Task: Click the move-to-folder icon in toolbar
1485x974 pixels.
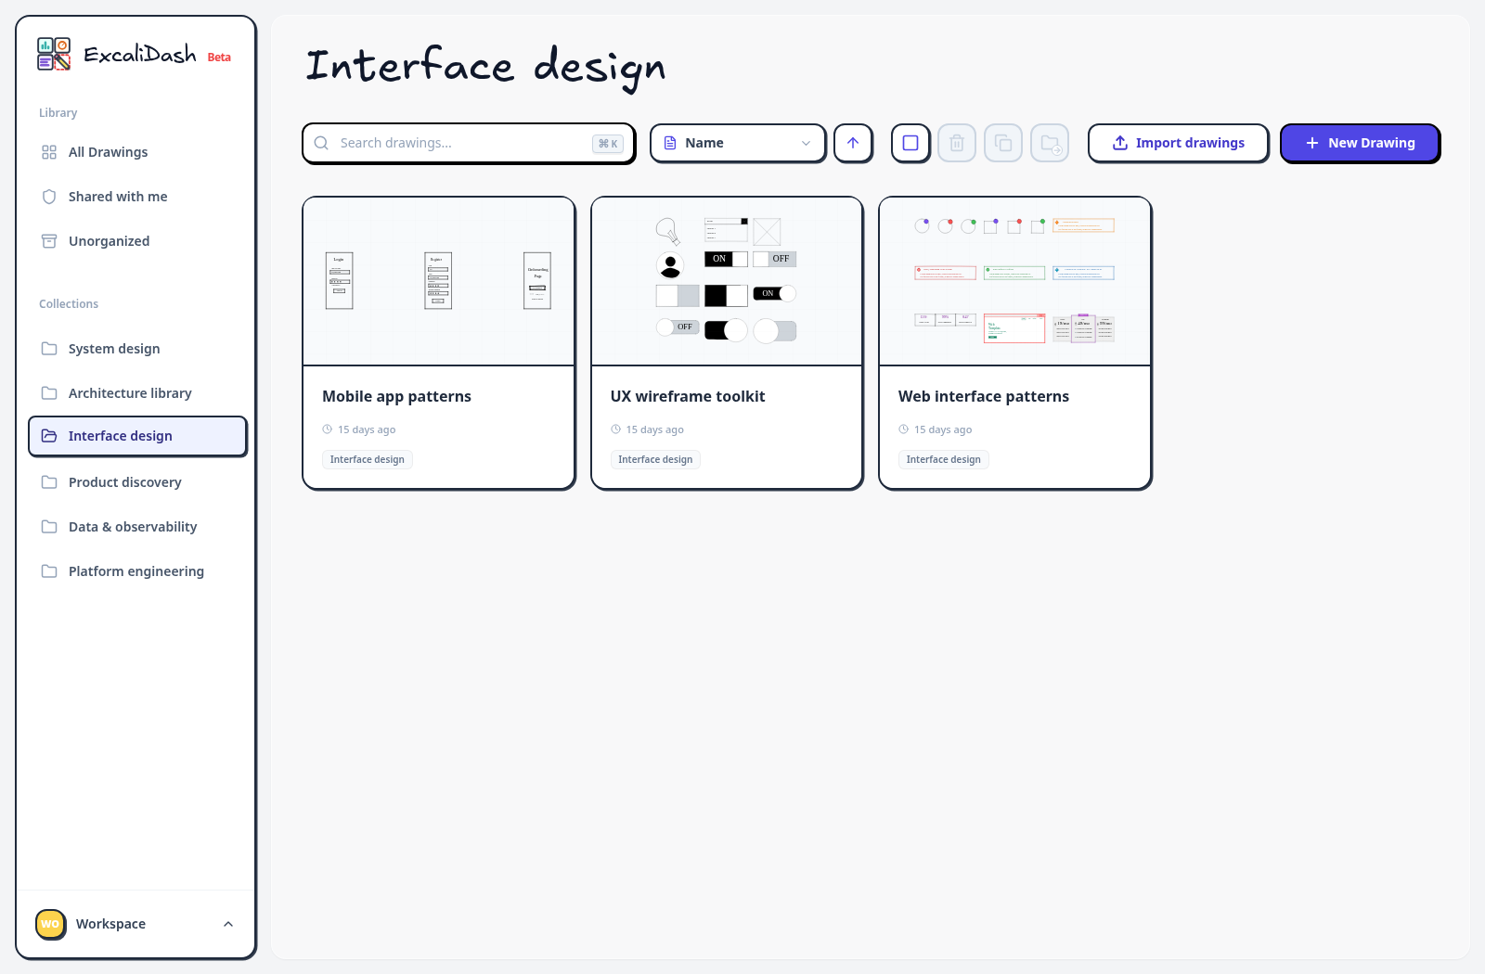Action: [1050, 143]
